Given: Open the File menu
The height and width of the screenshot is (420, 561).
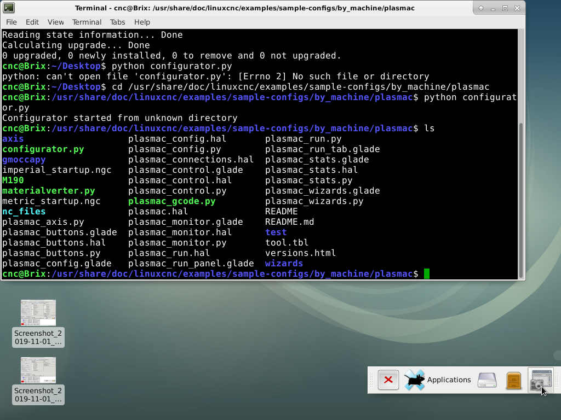Looking at the screenshot, I should (12, 22).
